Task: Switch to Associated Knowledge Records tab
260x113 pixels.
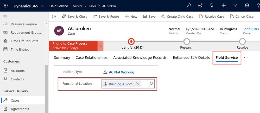Action: [140, 58]
